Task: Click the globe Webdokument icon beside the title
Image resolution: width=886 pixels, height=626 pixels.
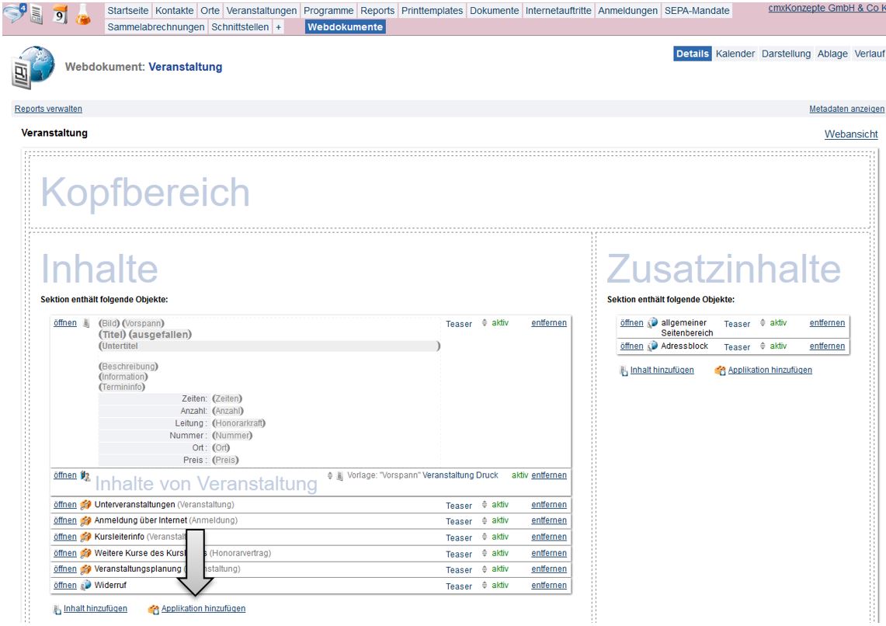Action: [33, 66]
